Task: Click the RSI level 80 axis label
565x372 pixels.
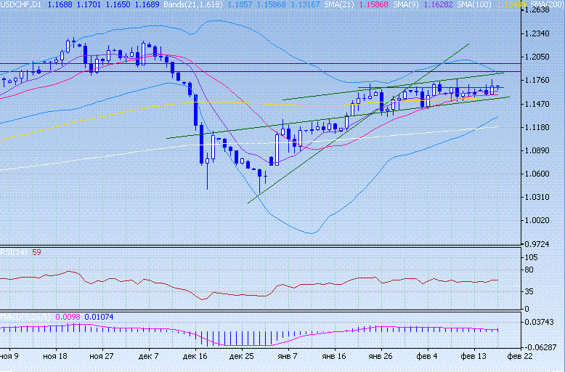Action: pos(530,270)
